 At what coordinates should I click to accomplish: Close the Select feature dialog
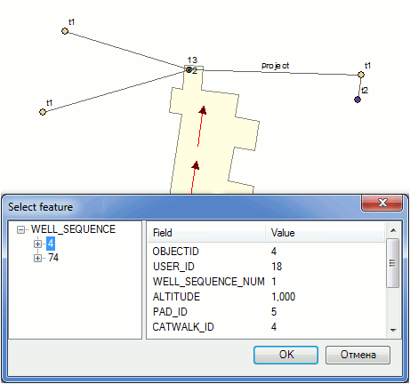click(382, 203)
